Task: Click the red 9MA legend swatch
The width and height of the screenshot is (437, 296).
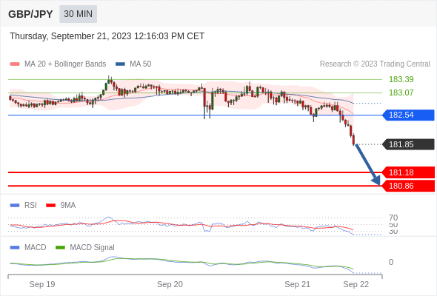Action: (x=50, y=206)
